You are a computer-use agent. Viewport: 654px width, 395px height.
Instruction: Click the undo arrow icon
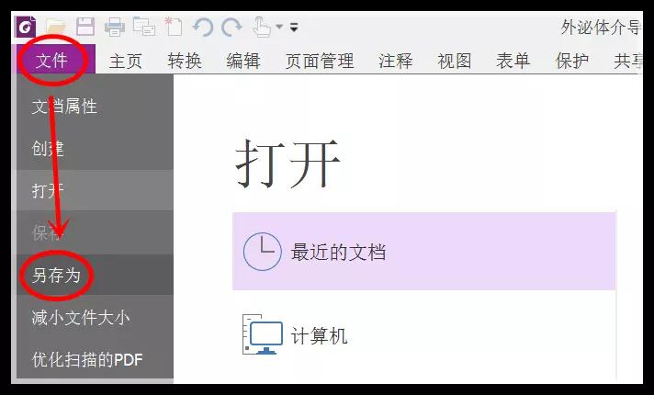(x=203, y=27)
